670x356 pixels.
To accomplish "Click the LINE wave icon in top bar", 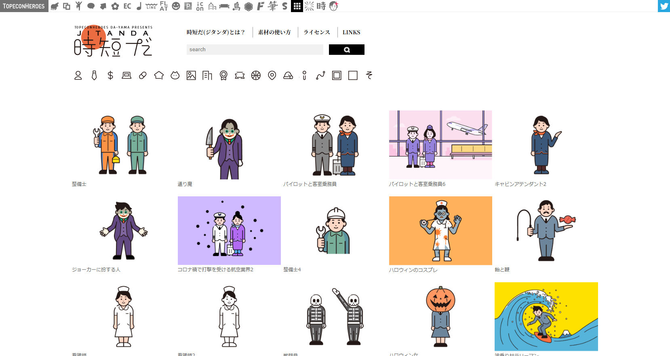I will (x=152, y=6).
